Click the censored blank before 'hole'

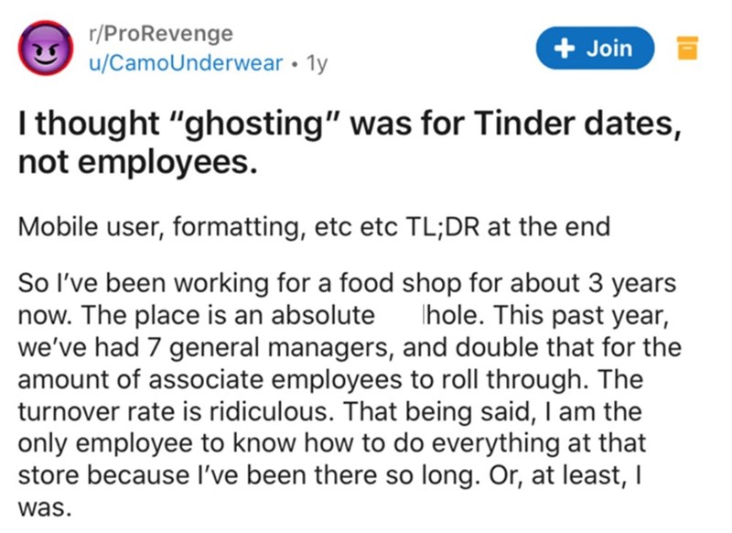[397, 314]
